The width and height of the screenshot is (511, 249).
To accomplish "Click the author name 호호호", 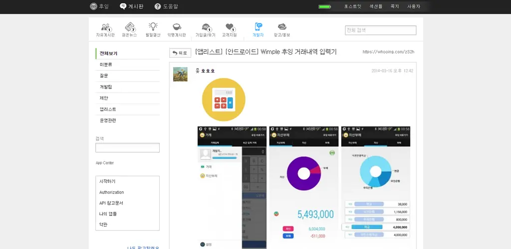I will [208, 71].
